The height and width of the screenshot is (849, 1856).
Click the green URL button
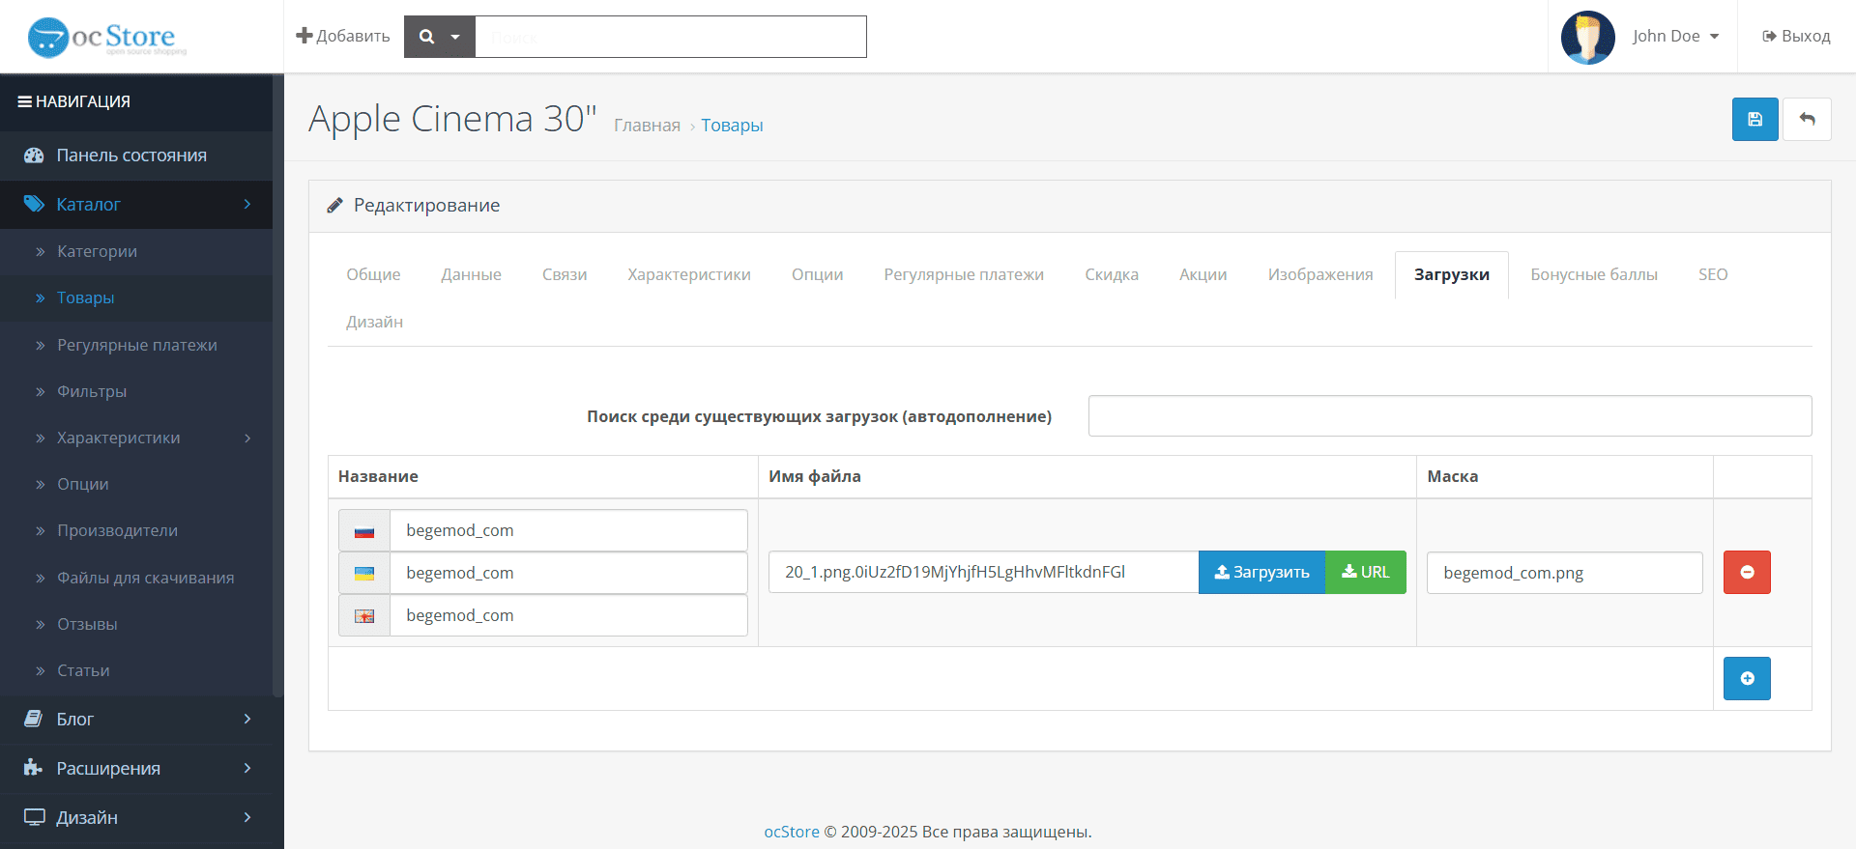pyautogui.click(x=1366, y=572)
